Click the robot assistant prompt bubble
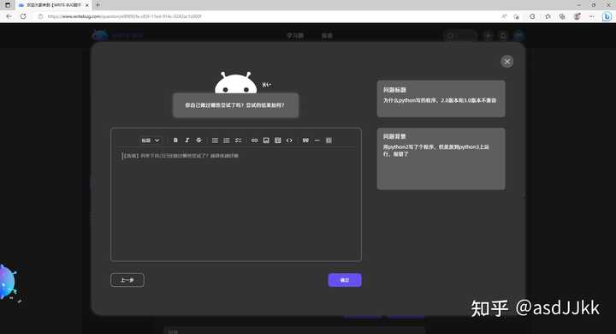This screenshot has width=616, height=334. (x=235, y=105)
